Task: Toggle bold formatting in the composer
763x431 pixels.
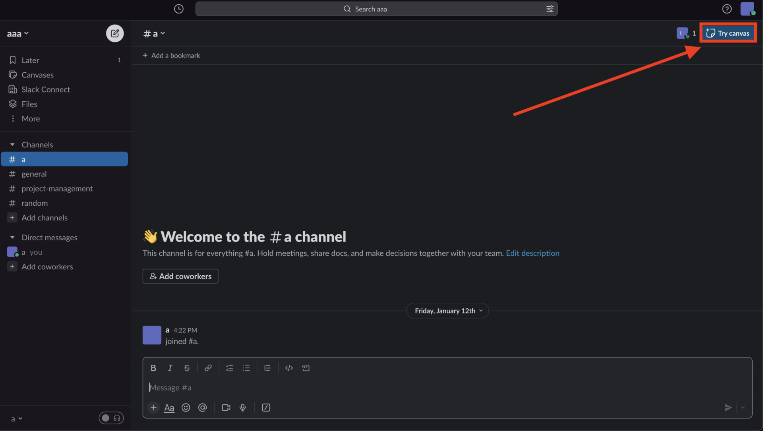Action: pos(153,368)
